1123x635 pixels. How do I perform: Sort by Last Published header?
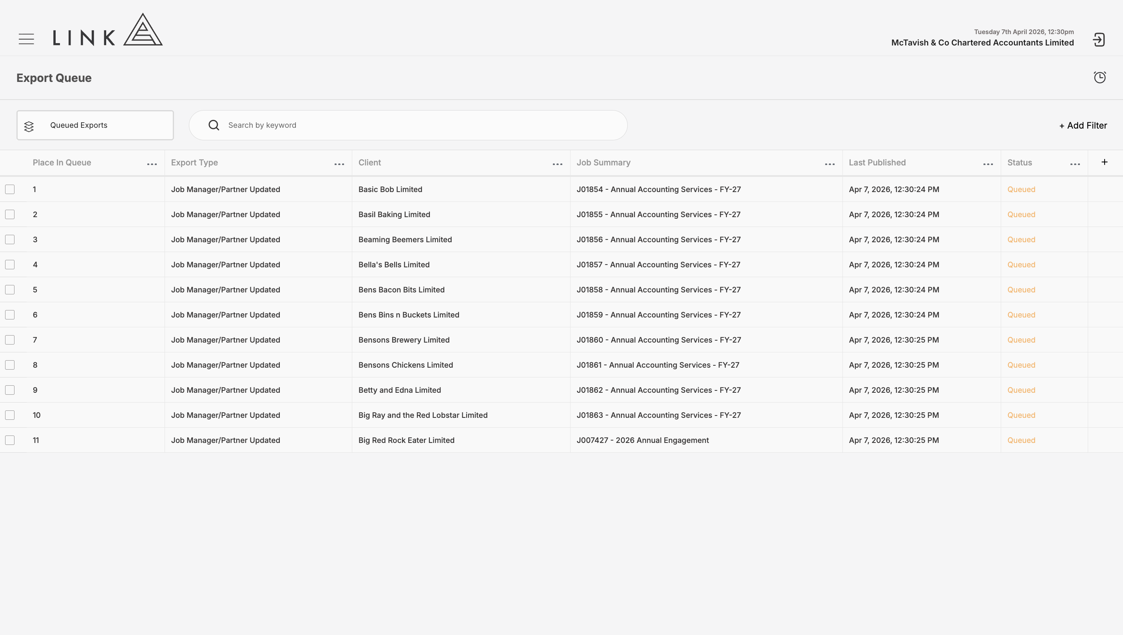click(877, 163)
